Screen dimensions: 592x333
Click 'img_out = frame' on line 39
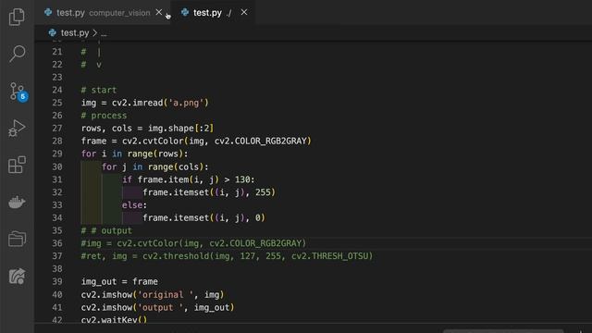pos(119,281)
